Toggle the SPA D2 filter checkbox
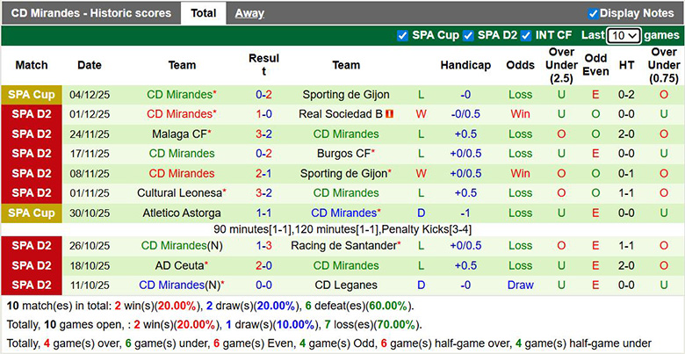Screen dimensions: 685x354 click(469, 35)
